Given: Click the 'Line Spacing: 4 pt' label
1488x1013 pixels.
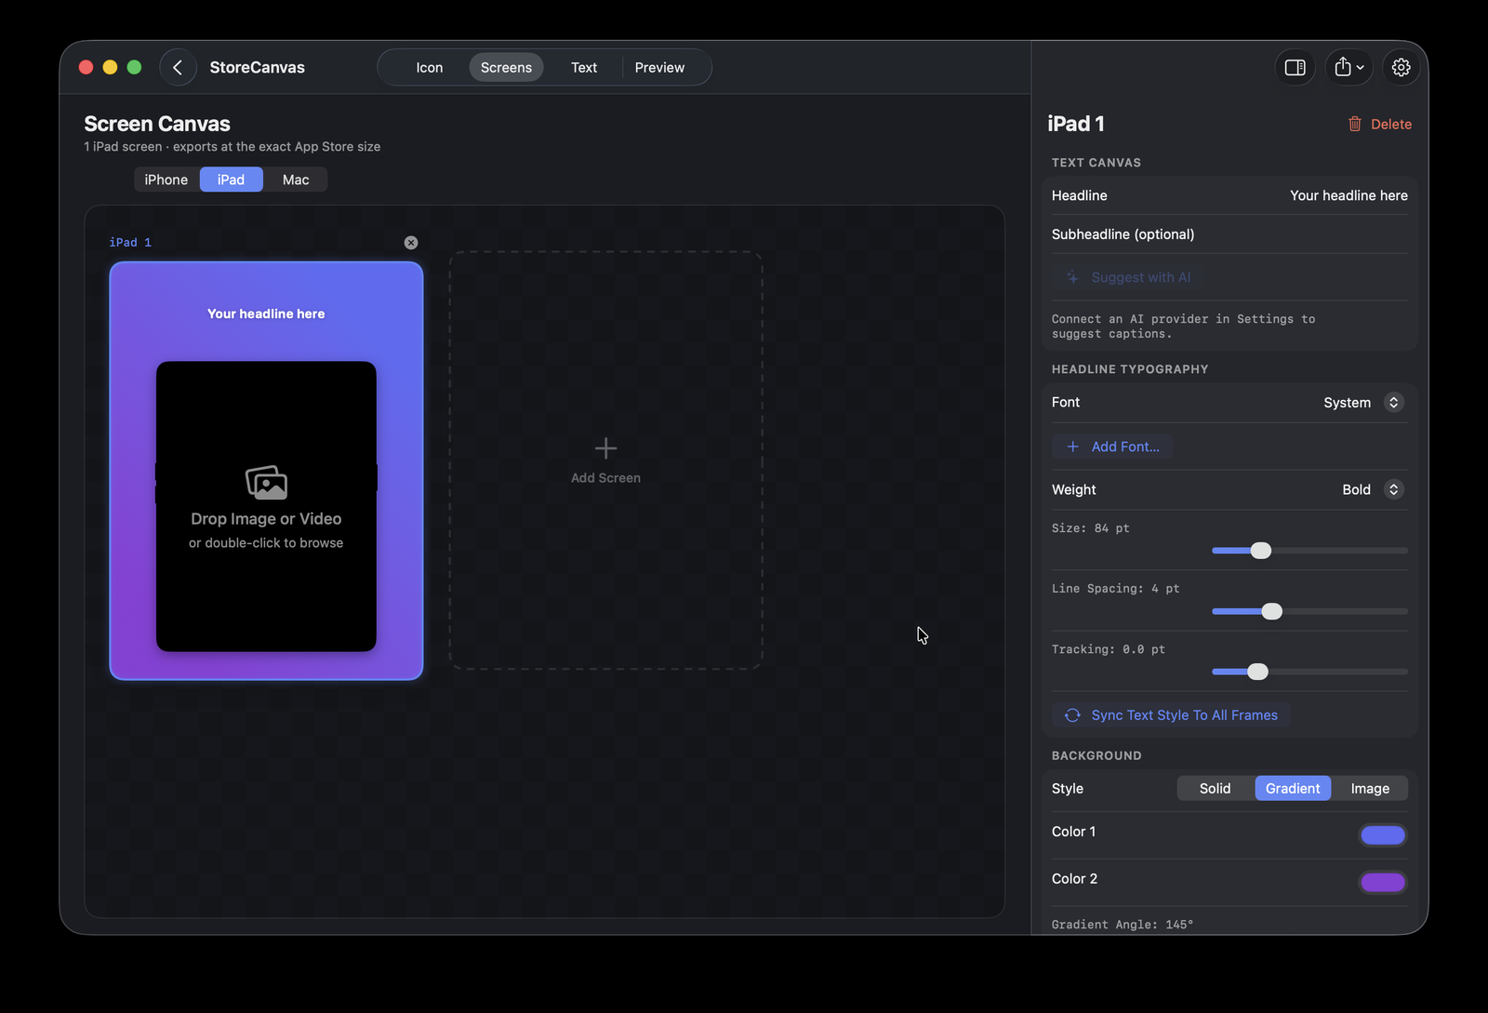Looking at the screenshot, I should click(1116, 589).
